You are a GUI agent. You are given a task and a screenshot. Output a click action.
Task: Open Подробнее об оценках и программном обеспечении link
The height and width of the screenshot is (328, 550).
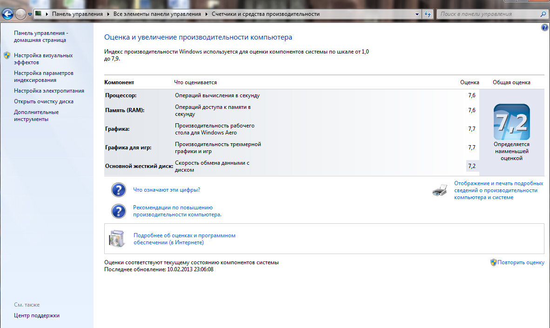click(185, 239)
